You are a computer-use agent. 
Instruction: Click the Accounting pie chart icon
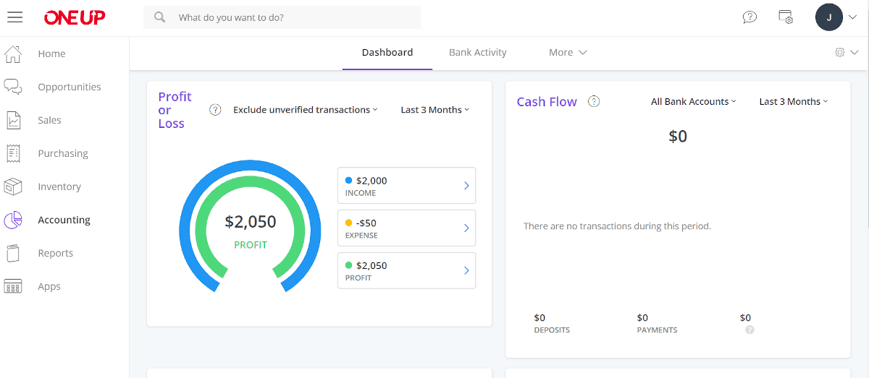[13, 220]
